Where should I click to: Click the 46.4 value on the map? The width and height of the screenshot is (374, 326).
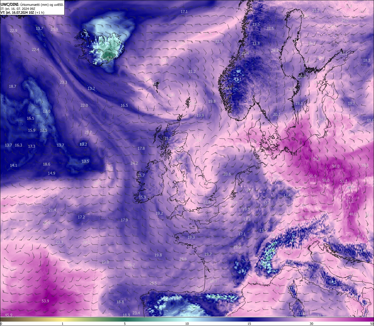361,236
